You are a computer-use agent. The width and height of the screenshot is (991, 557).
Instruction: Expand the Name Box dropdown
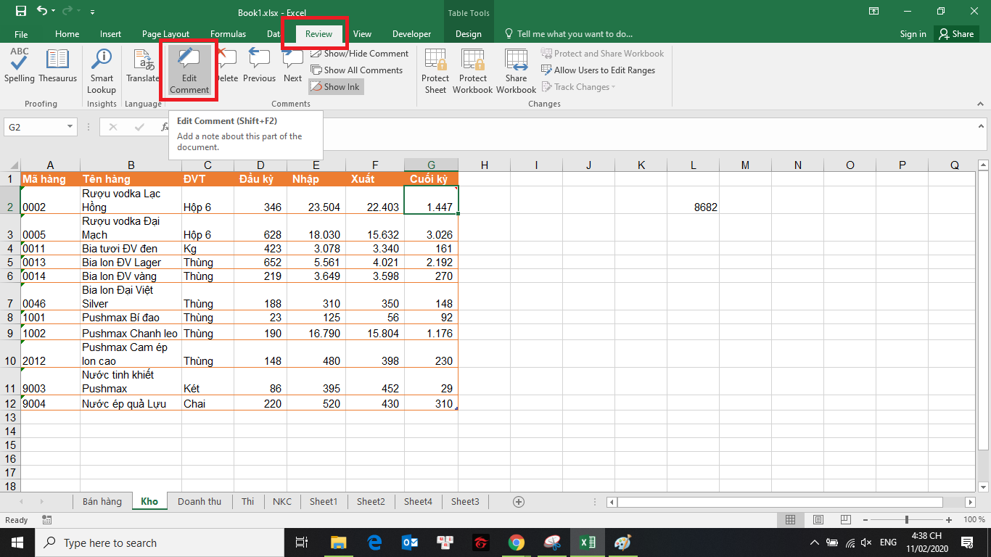[x=70, y=126]
